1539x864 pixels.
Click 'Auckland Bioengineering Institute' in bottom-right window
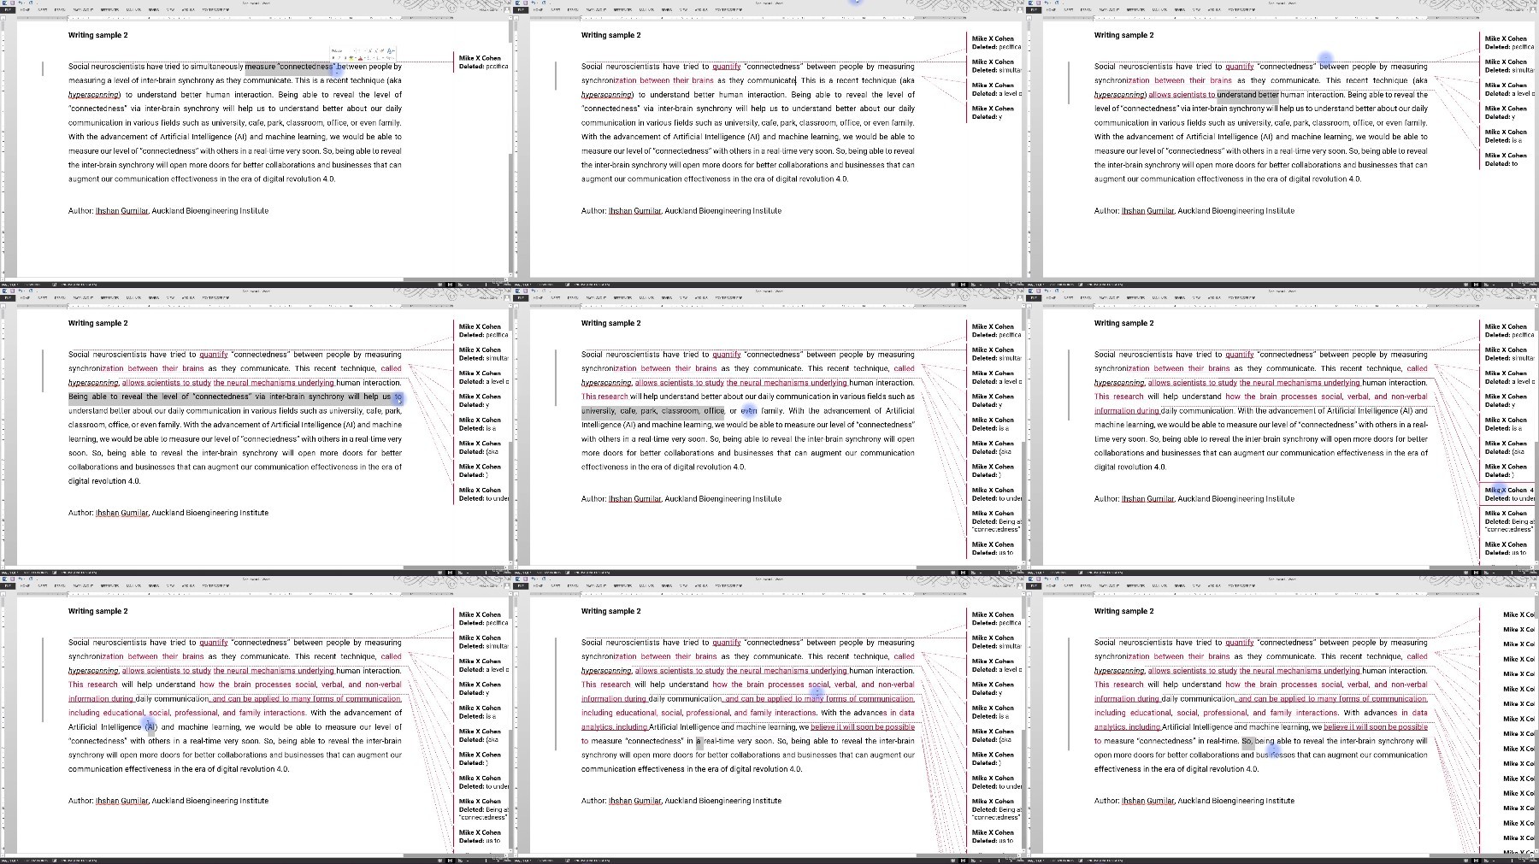click(1235, 801)
